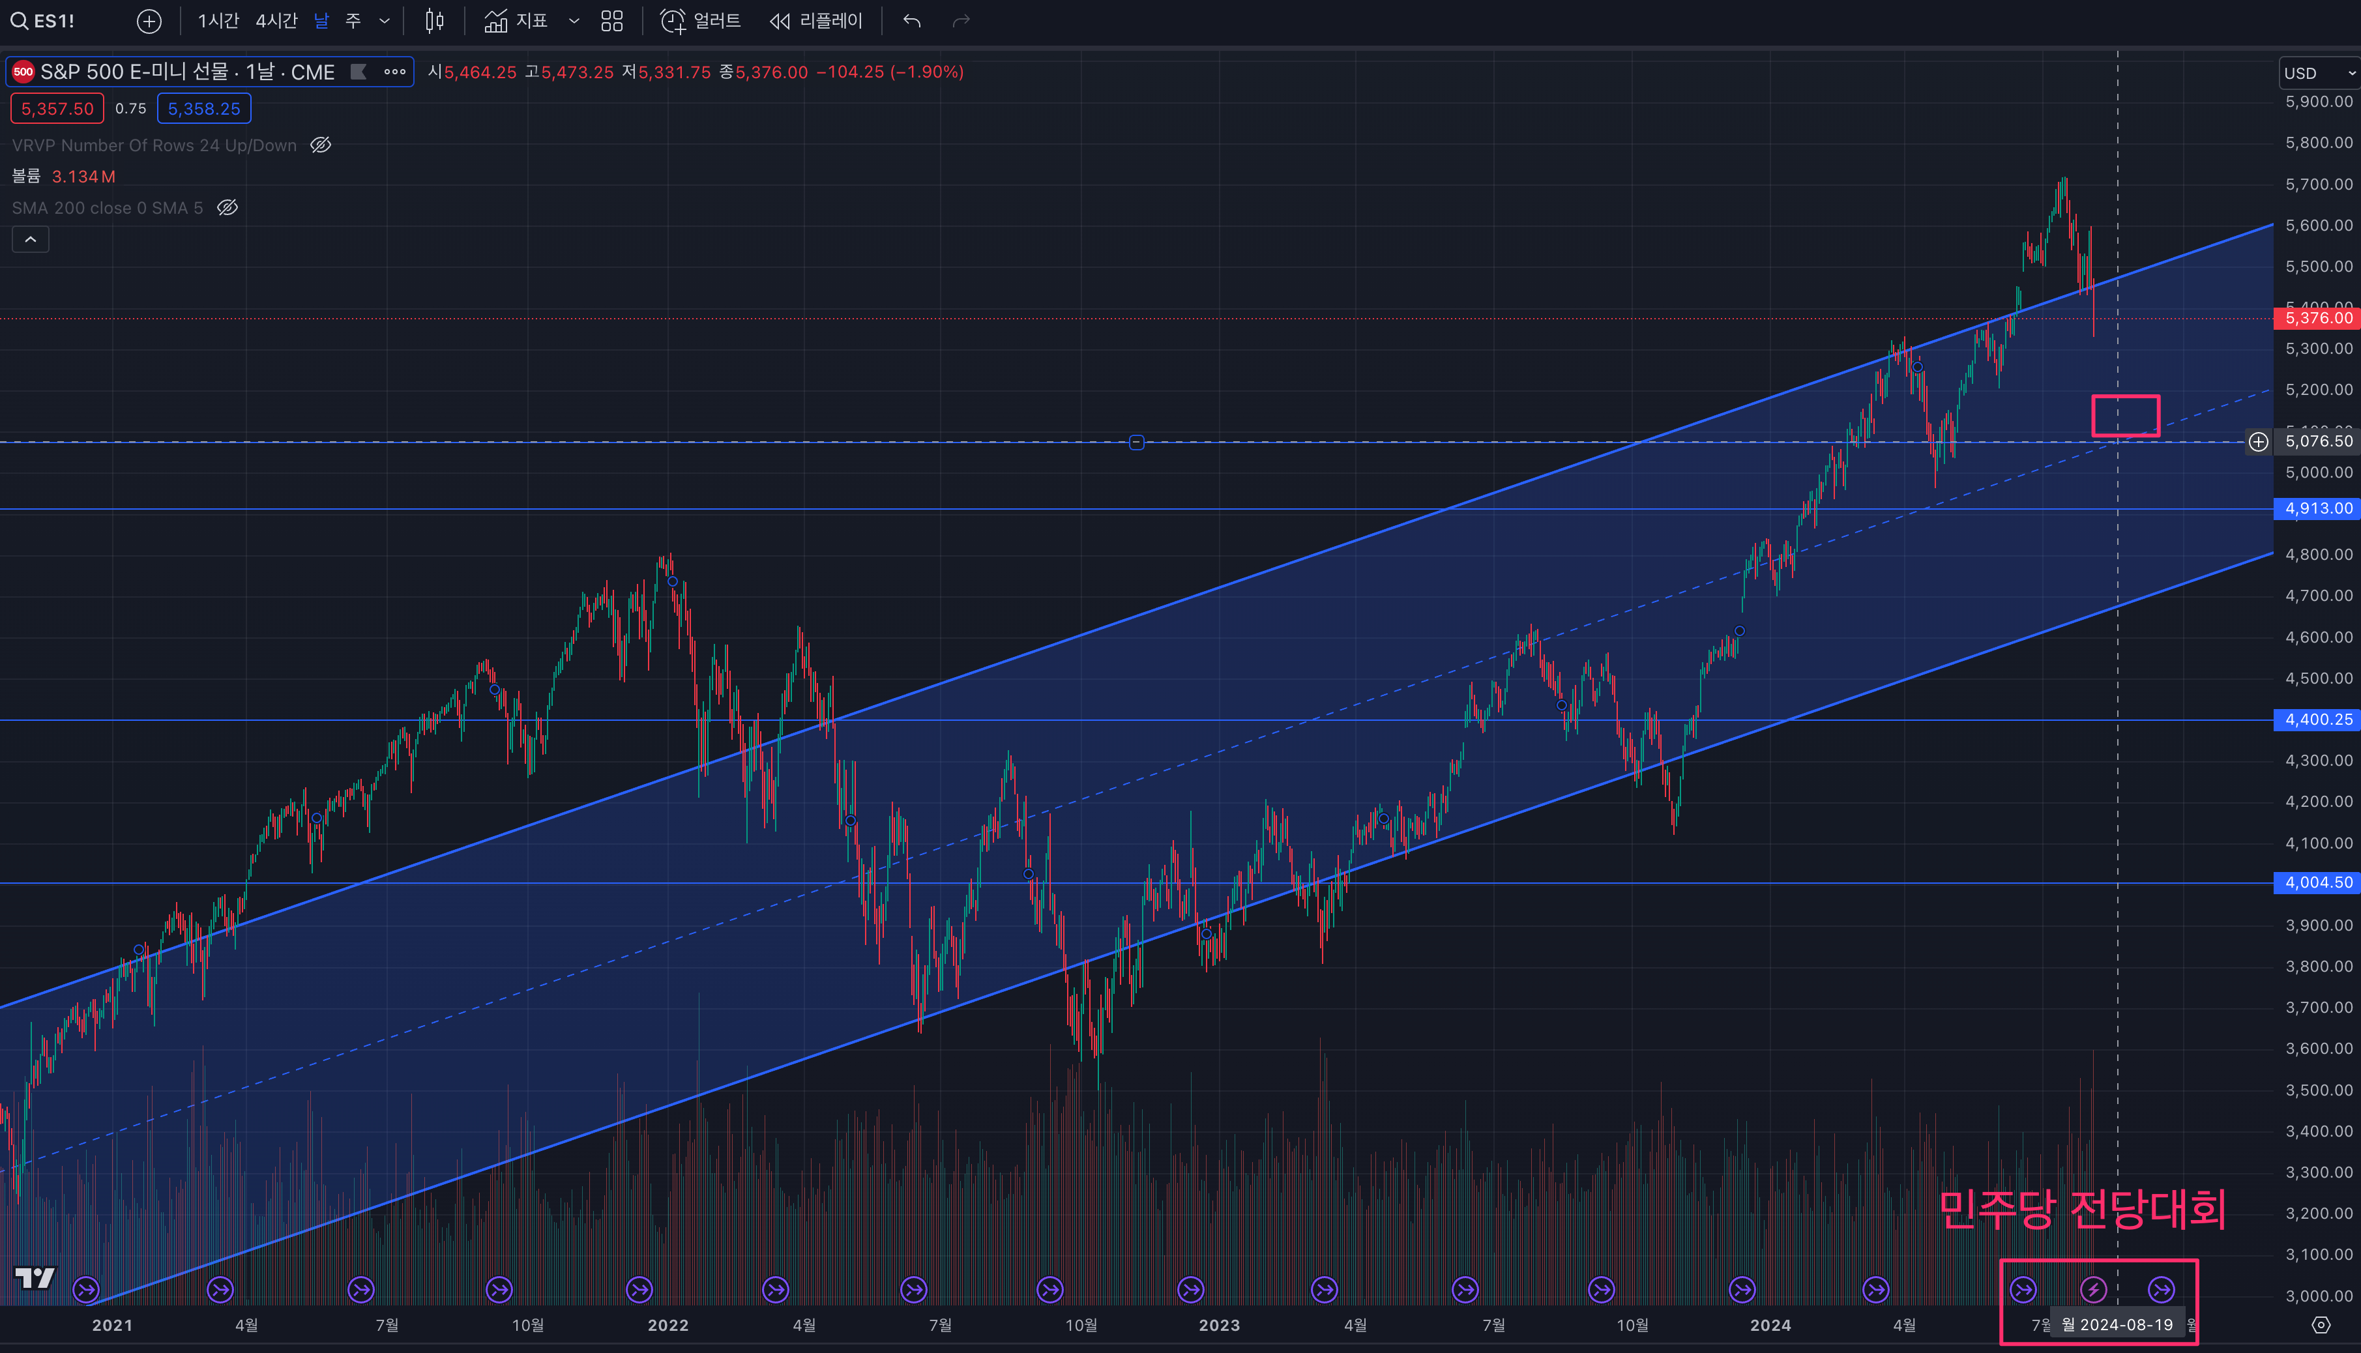Open symbol search for ES1!
Image resolution: width=2361 pixels, height=1353 pixels.
44,20
